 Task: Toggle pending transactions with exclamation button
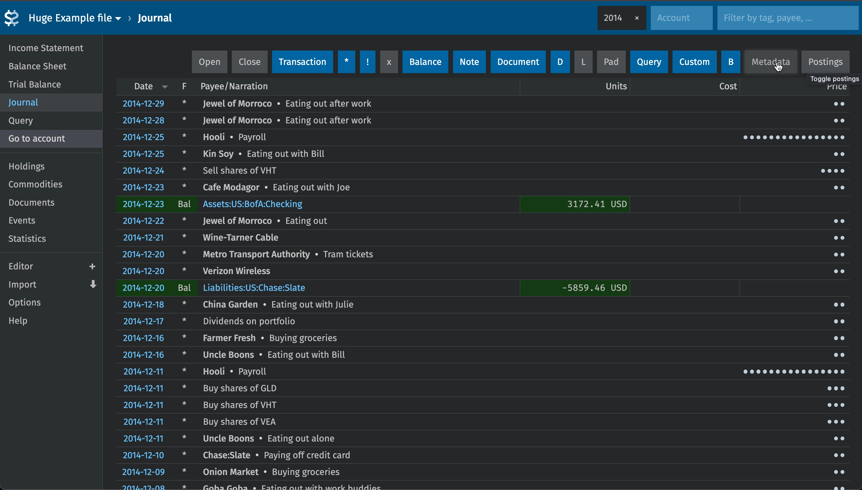pyautogui.click(x=367, y=62)
